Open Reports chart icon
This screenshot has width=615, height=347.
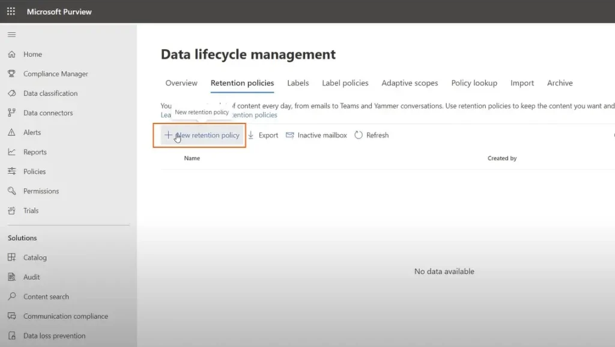click(x=11, y=152)
